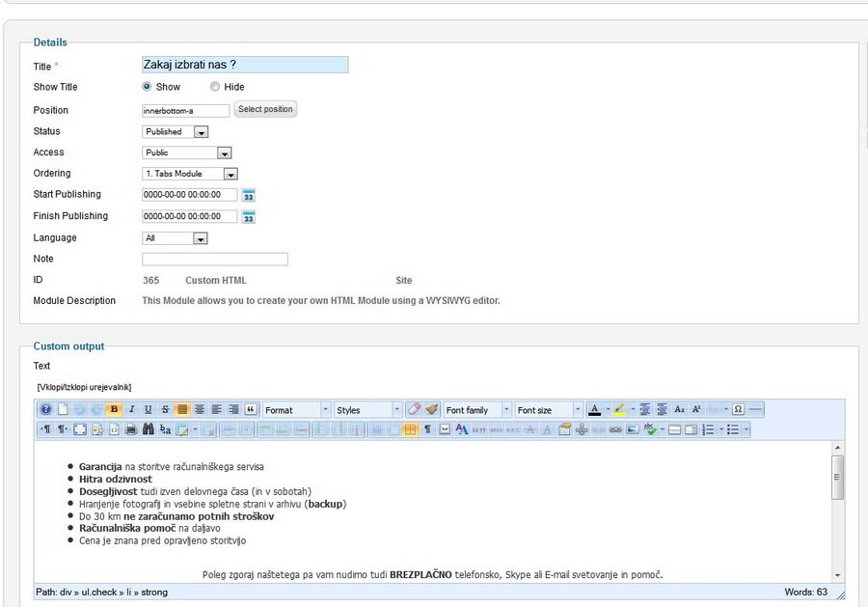Click the Select position button
This screenshot has height=607, width=868.
click(x=265, y=109)
